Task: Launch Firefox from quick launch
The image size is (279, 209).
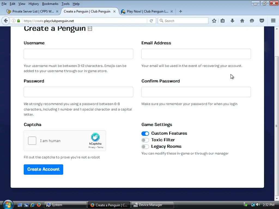Action: [39, 205]
